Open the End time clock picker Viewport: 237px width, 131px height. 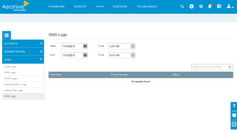pos(133,55)
